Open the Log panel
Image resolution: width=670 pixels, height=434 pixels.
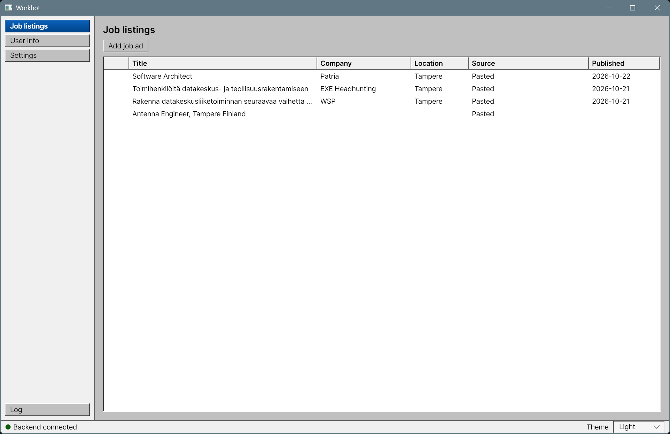[x=47, y=410]
